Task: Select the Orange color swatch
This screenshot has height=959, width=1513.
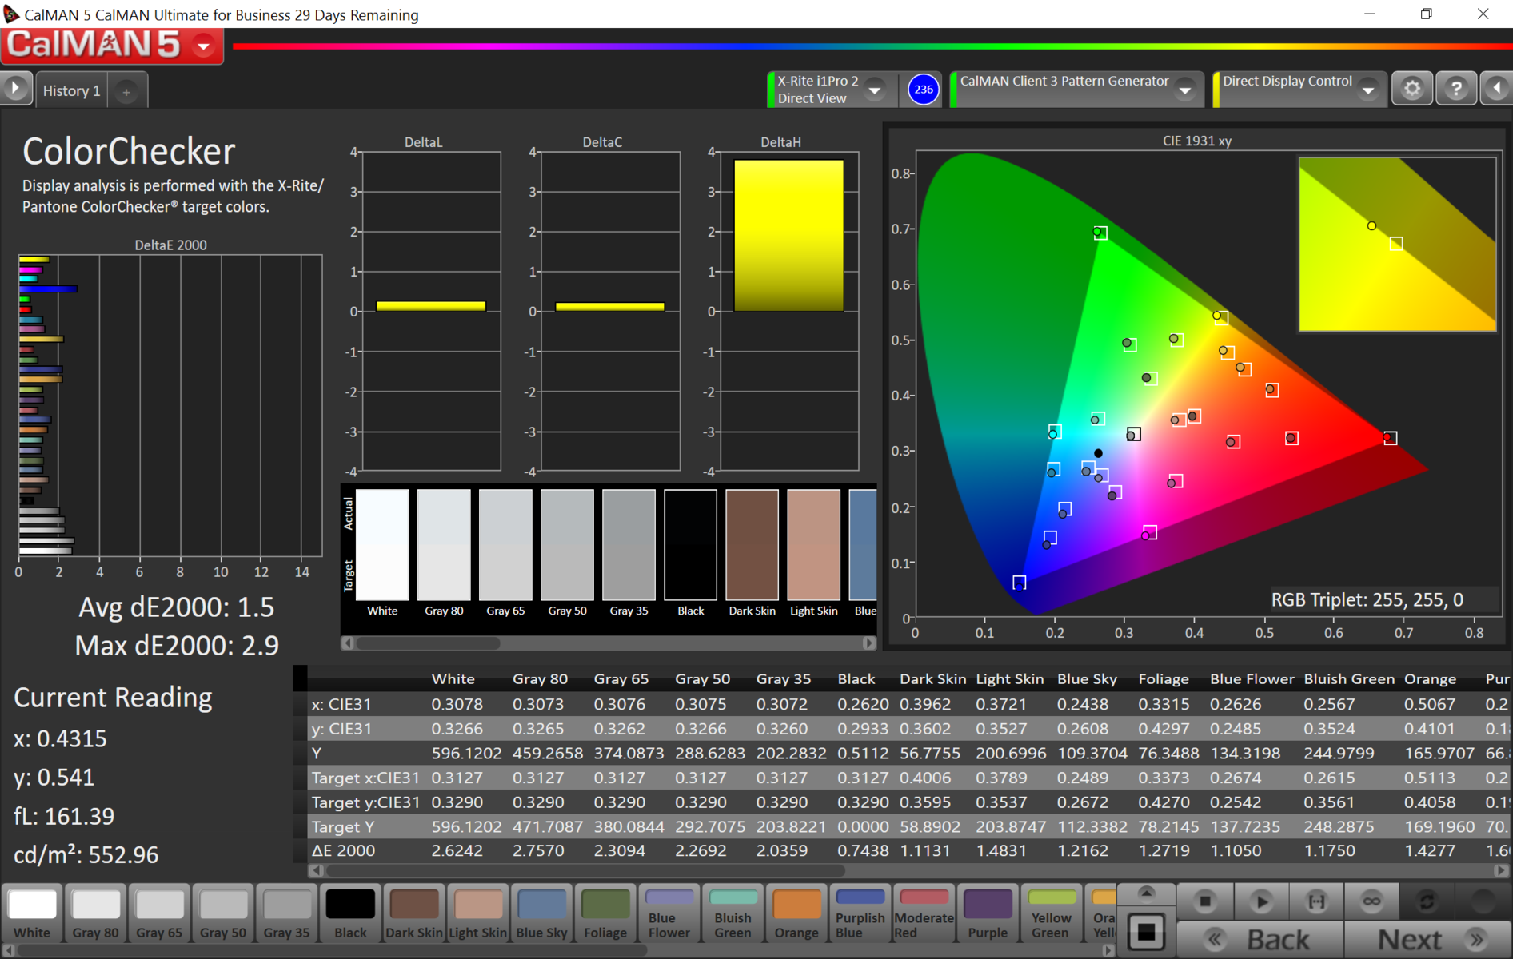Action: pos(796,913)
